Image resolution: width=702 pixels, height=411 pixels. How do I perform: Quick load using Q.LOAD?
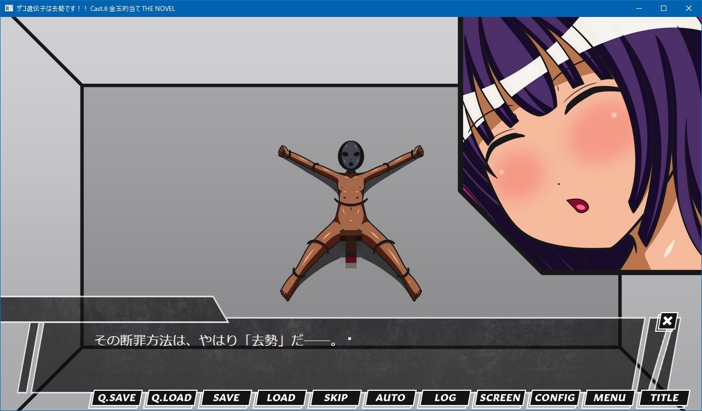tap(171, 398)
